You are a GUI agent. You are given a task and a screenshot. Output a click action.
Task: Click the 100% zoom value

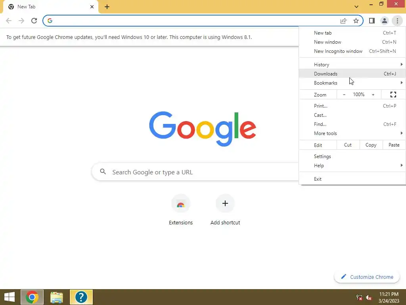coord(358,95)
